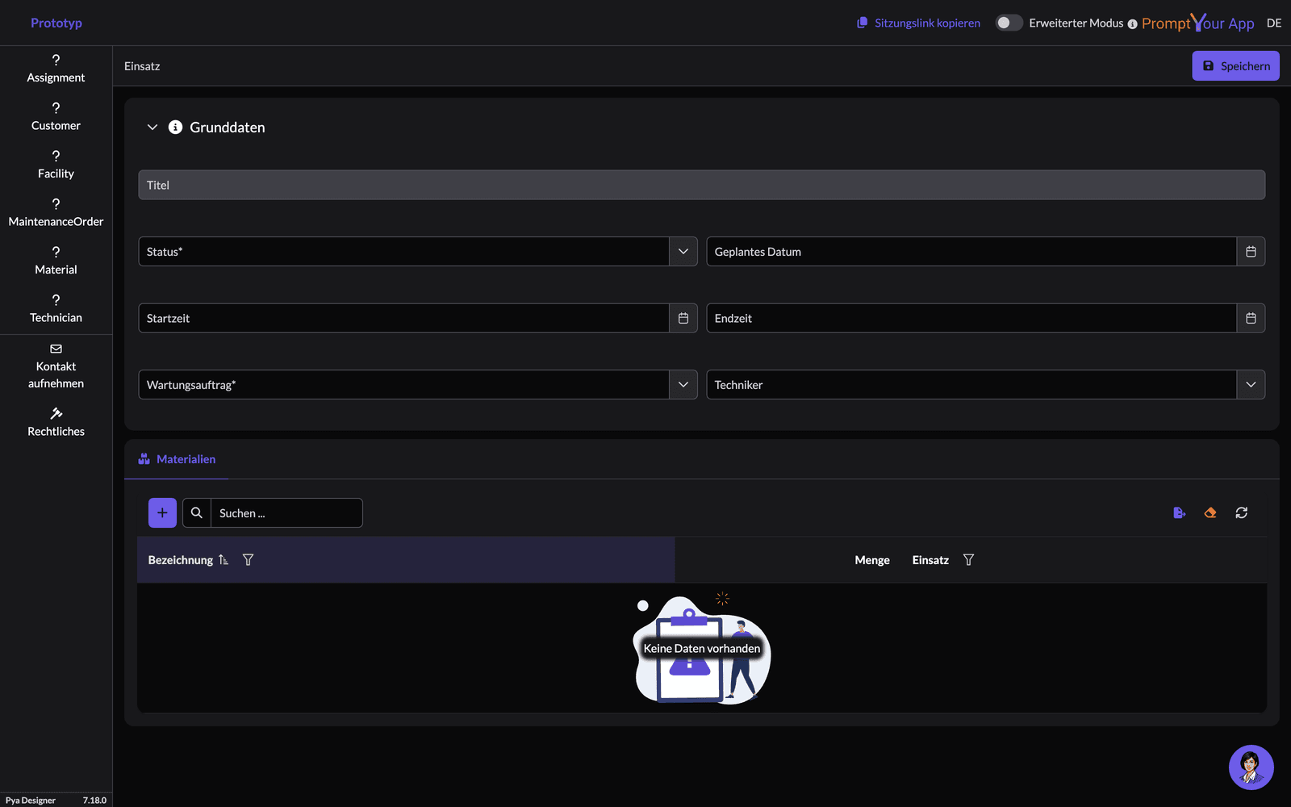This screenshot has height=807, width=1291.
Task: Click the Kontakt aufnehmen envelope icon
Action: pyautogui.click(x=56, y=349)
